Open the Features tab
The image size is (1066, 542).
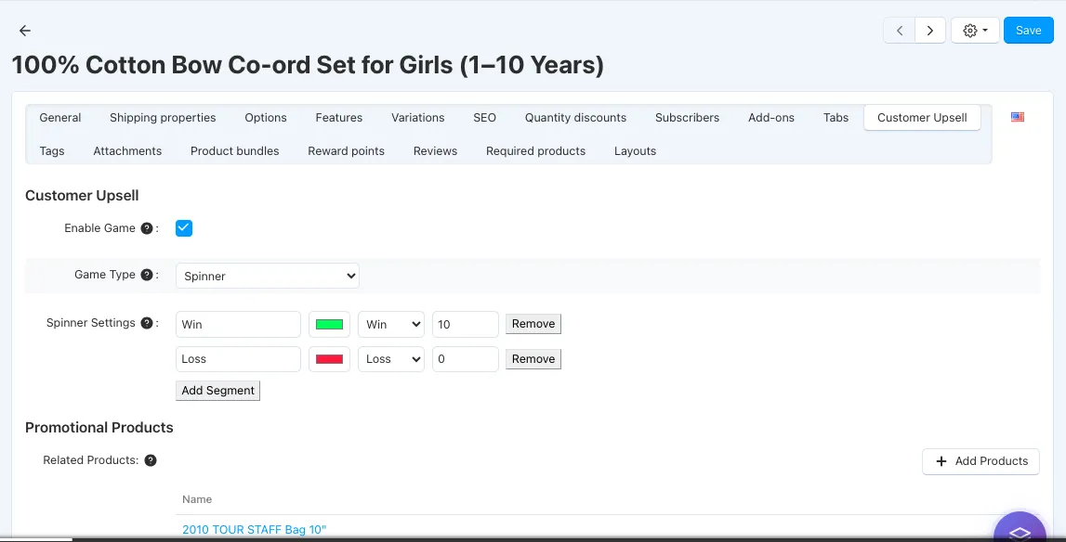[338, 118]
